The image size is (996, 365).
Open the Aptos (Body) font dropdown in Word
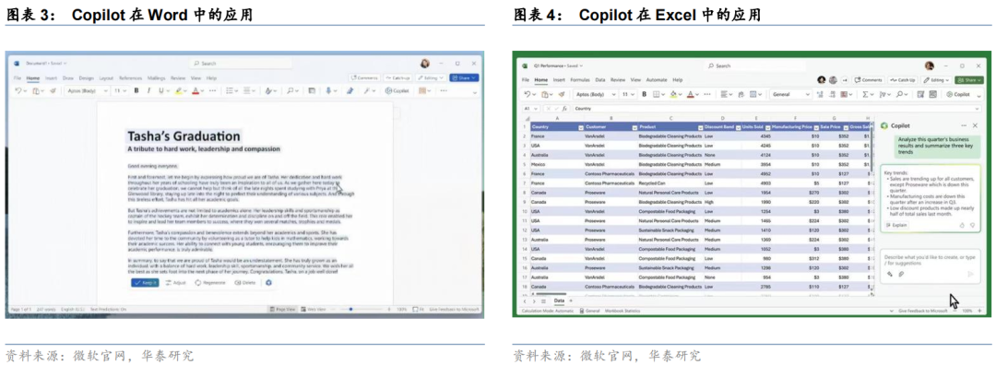[x=87, y=90]
